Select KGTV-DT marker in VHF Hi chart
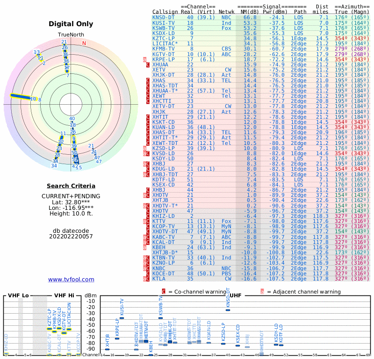The image size is (374, 359). click(x=64, y=333)
